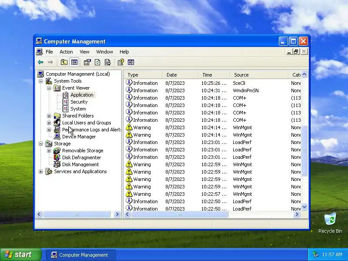Screen dimensions: 348x261
Task: Click the Removable Storage icon
Action: pyautogui.click(x=57, y=151)
